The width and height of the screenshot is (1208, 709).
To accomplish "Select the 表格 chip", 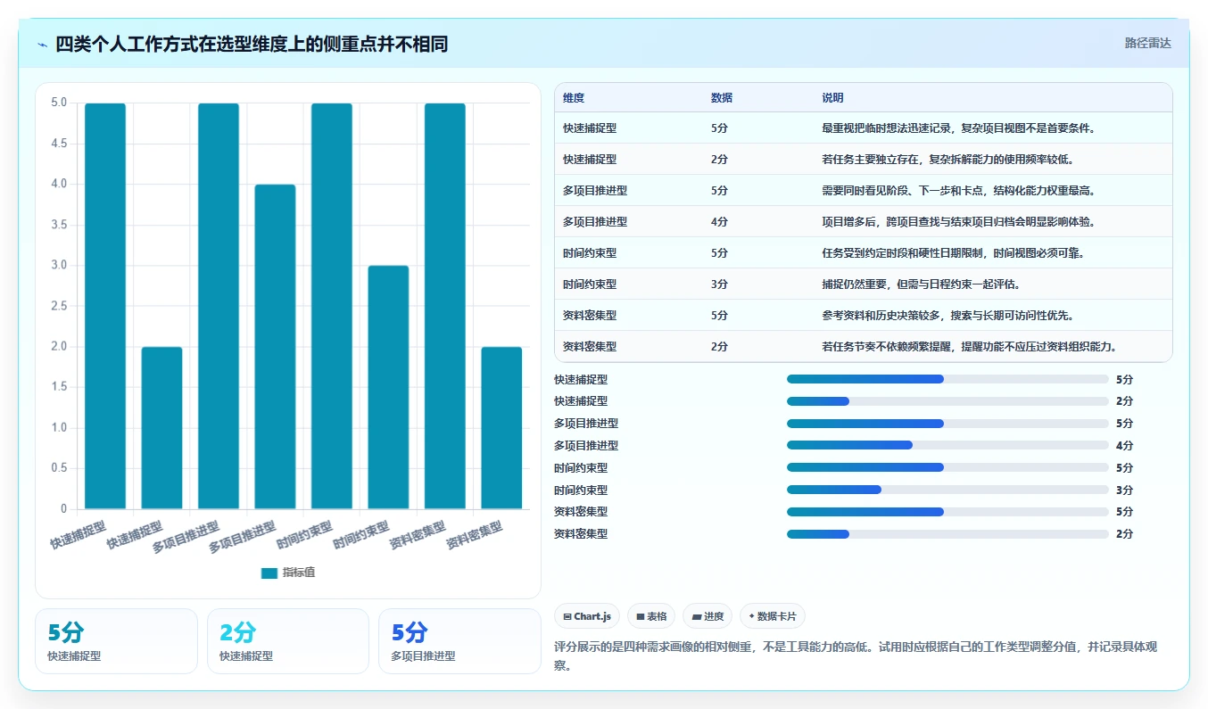I will [x=651, y=616].
